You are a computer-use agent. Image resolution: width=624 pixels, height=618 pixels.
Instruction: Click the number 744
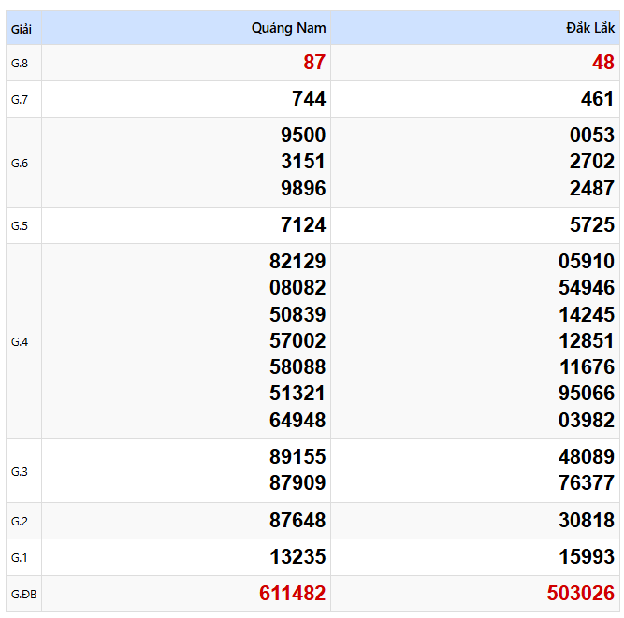pyautogui.click(x=309, y=98)
